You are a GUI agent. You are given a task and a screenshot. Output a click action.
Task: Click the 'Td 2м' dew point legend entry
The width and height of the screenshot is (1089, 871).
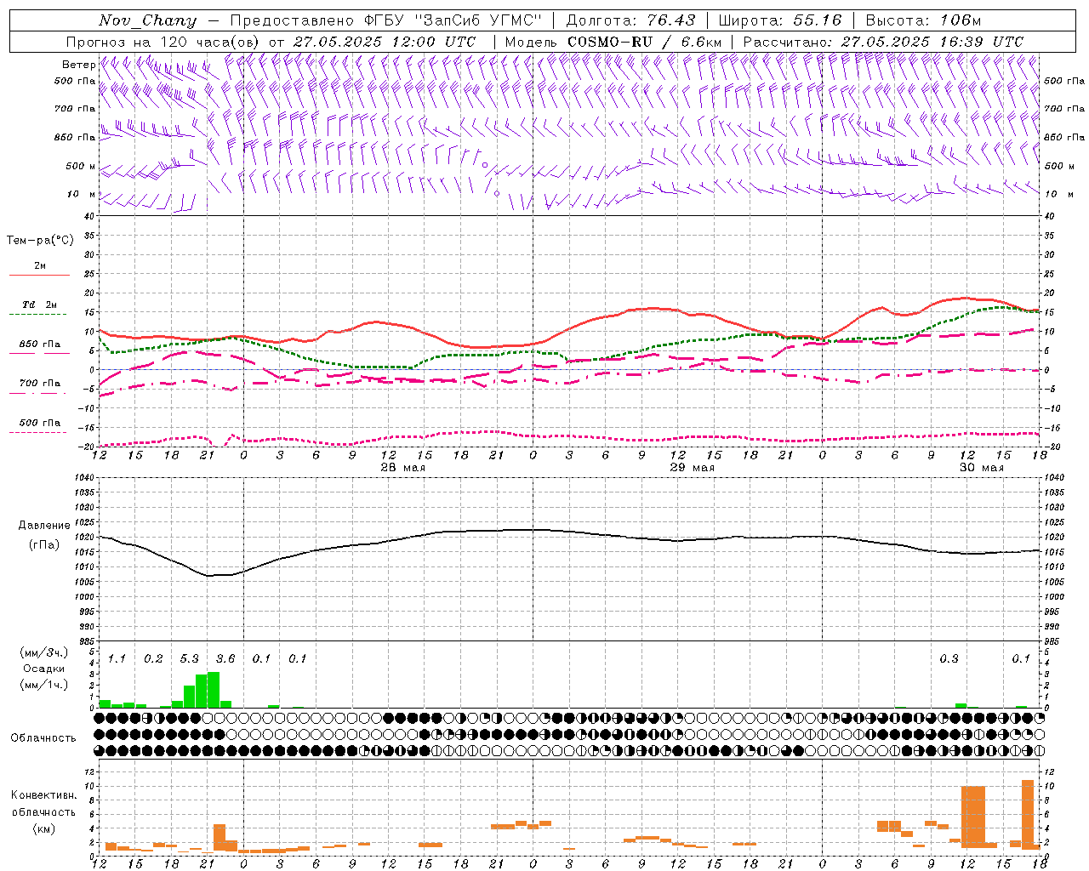tap(39, 305)
